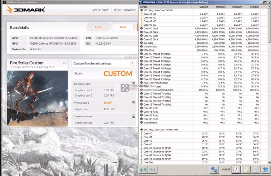Image resolution: width=271 pixels, height=176 pixels.
Task: Click the Save button
Action: [123, 27]
